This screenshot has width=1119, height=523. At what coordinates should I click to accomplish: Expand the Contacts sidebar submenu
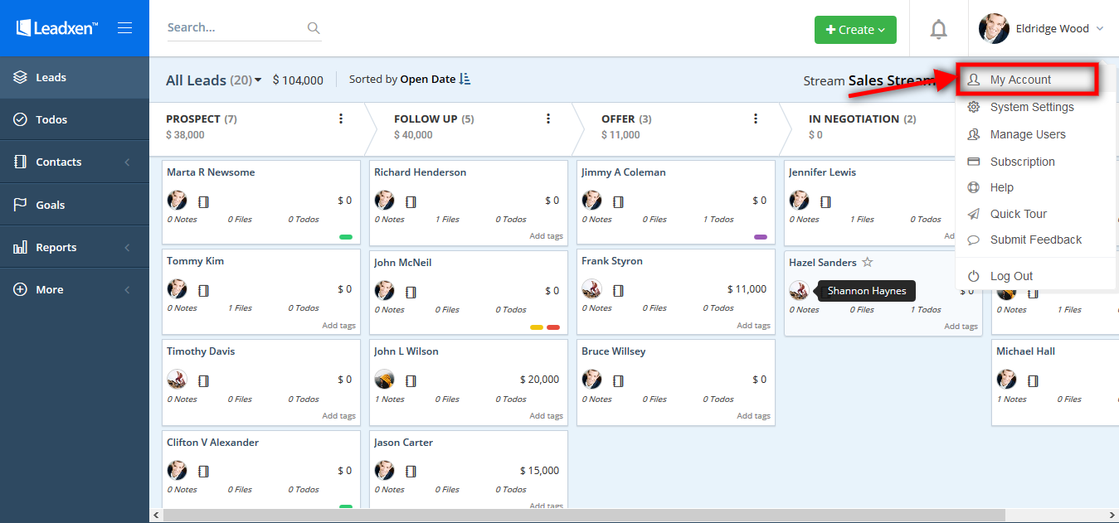pyautogui.click(x=127, y=162)
